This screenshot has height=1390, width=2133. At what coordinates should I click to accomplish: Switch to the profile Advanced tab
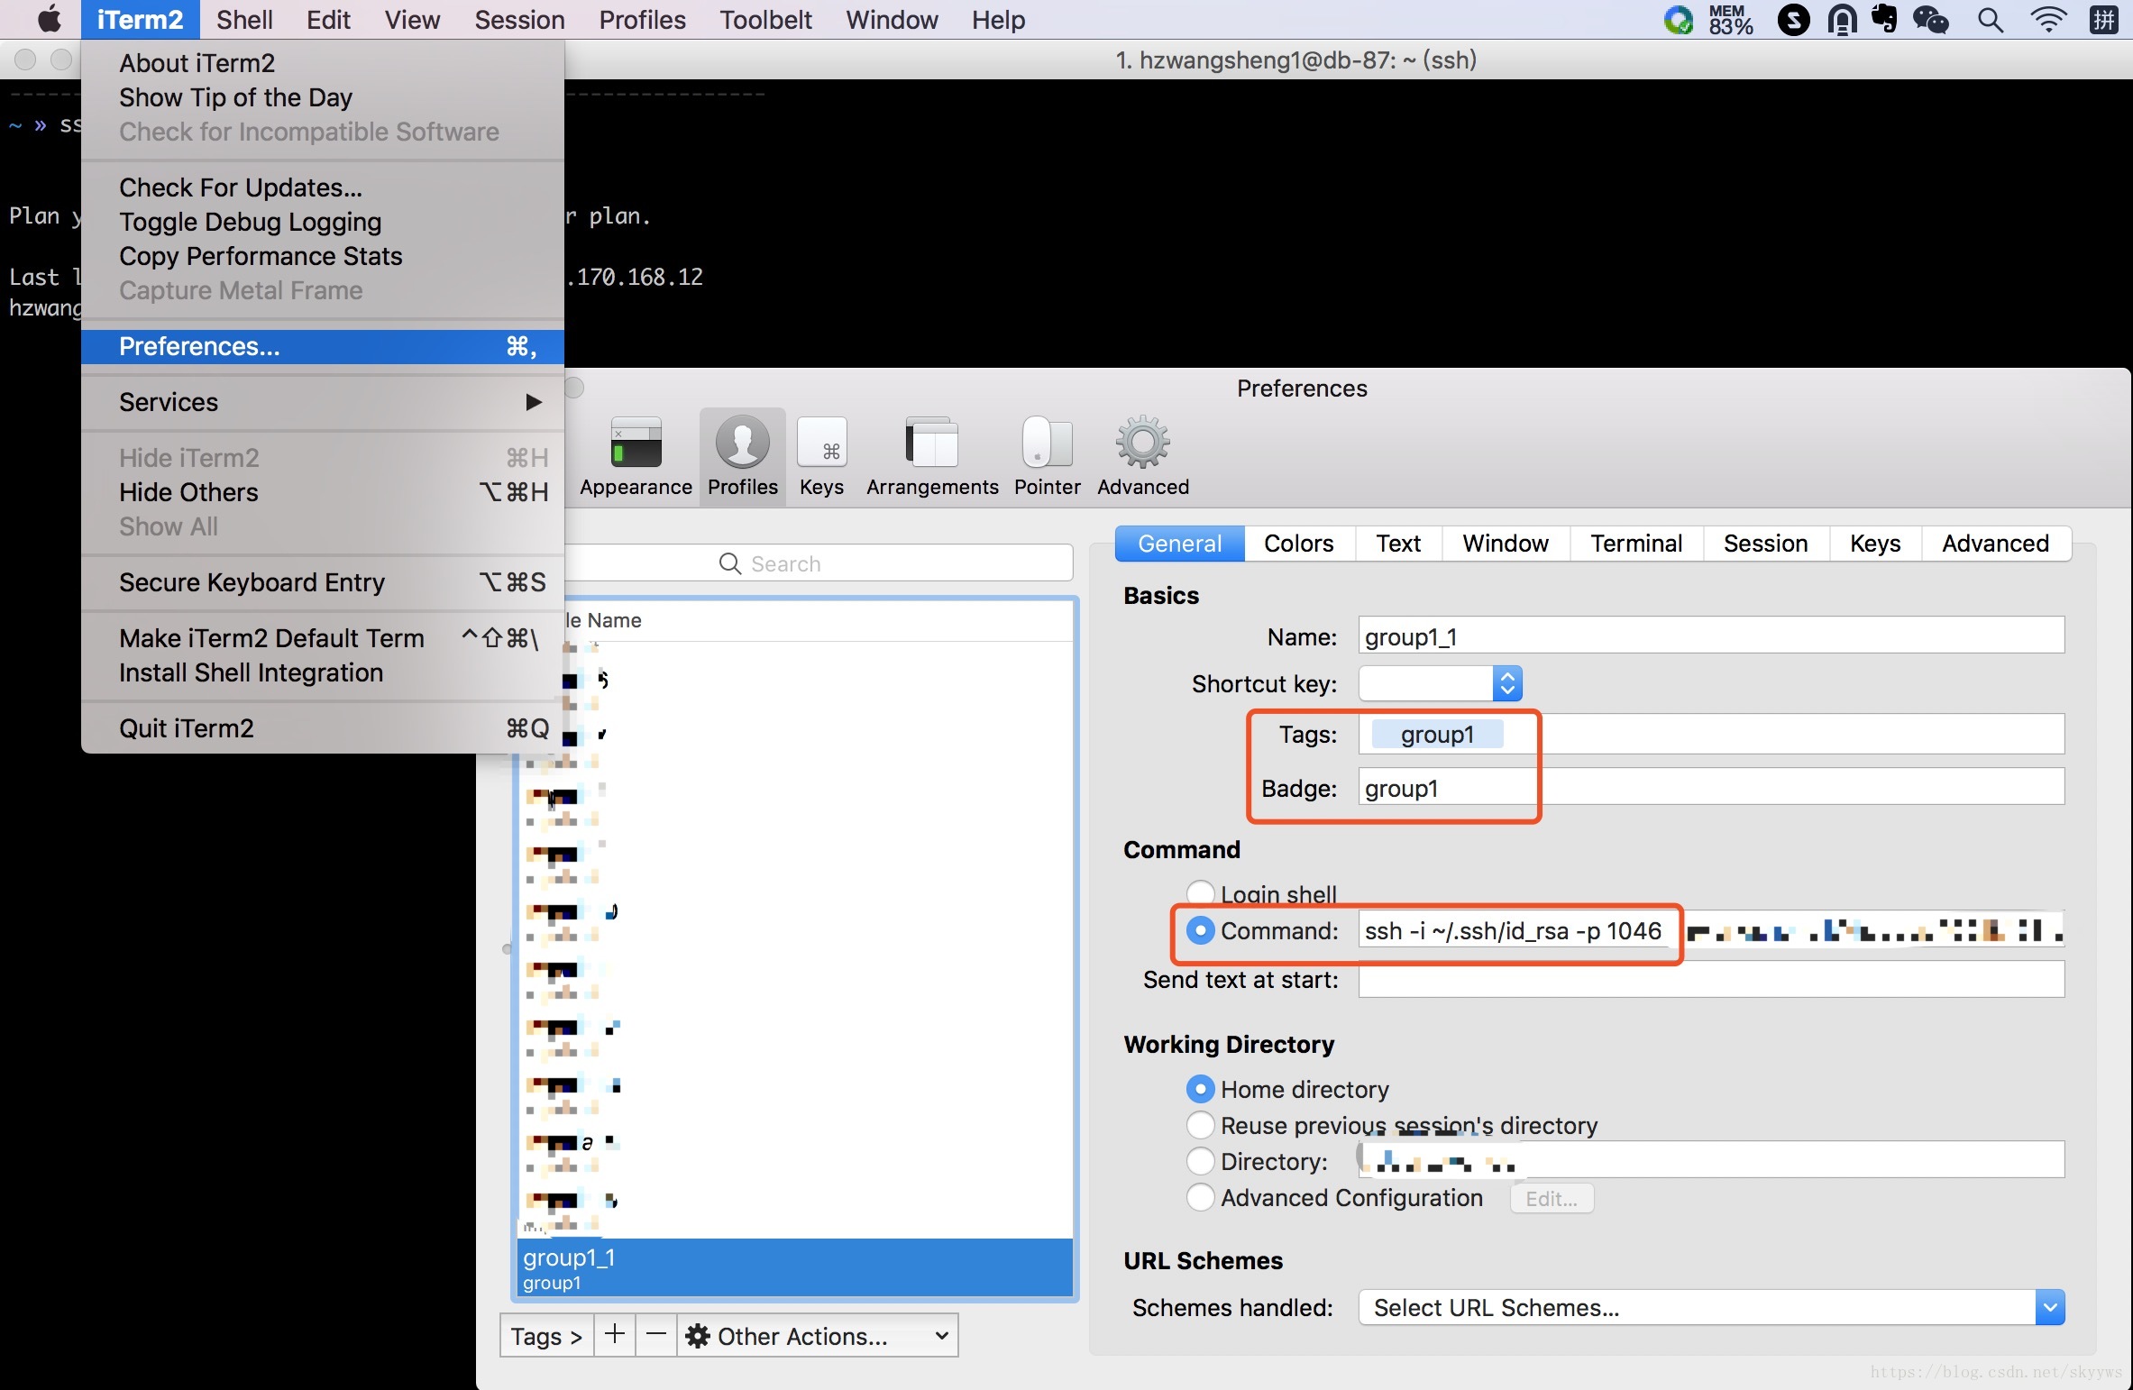(x=1995, y=544)
